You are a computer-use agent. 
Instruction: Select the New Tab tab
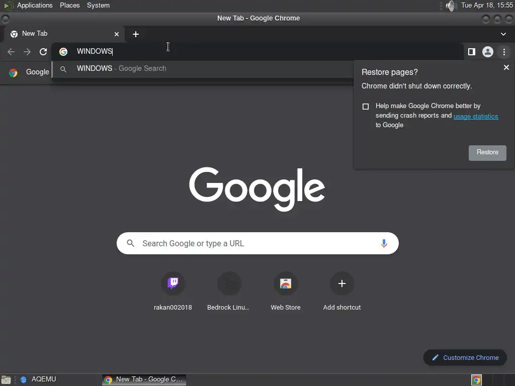64,34
